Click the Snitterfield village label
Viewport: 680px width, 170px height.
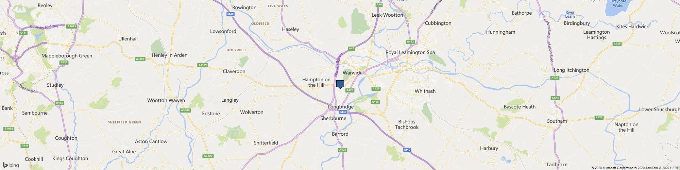tap(266, 143)
